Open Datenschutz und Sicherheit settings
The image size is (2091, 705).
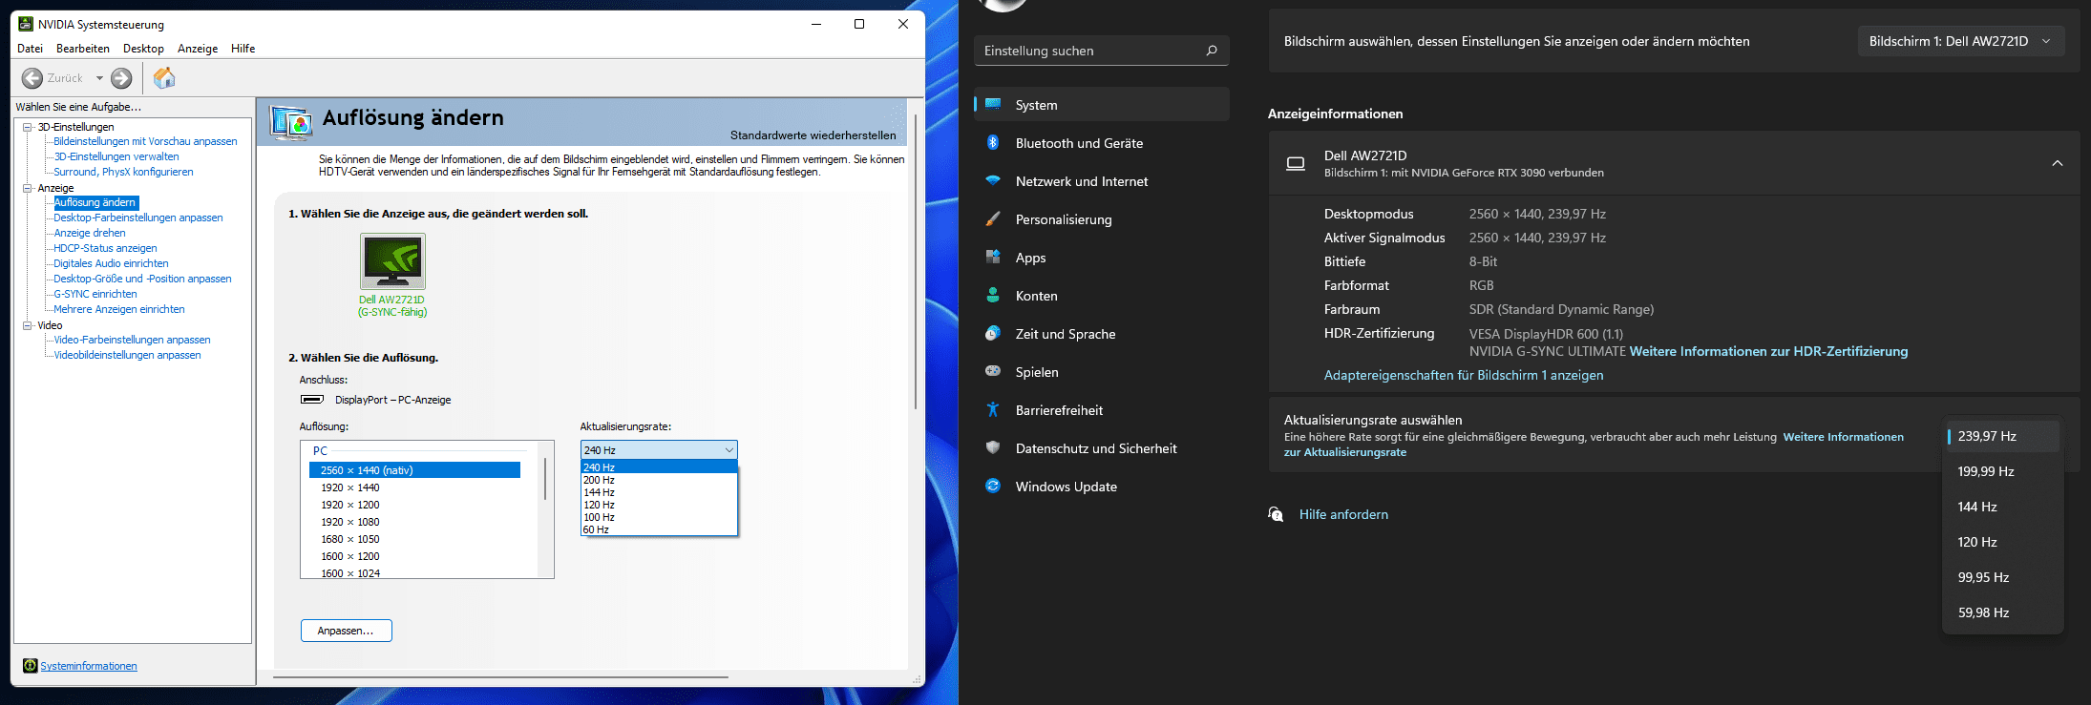click(x=1102, y=448)
